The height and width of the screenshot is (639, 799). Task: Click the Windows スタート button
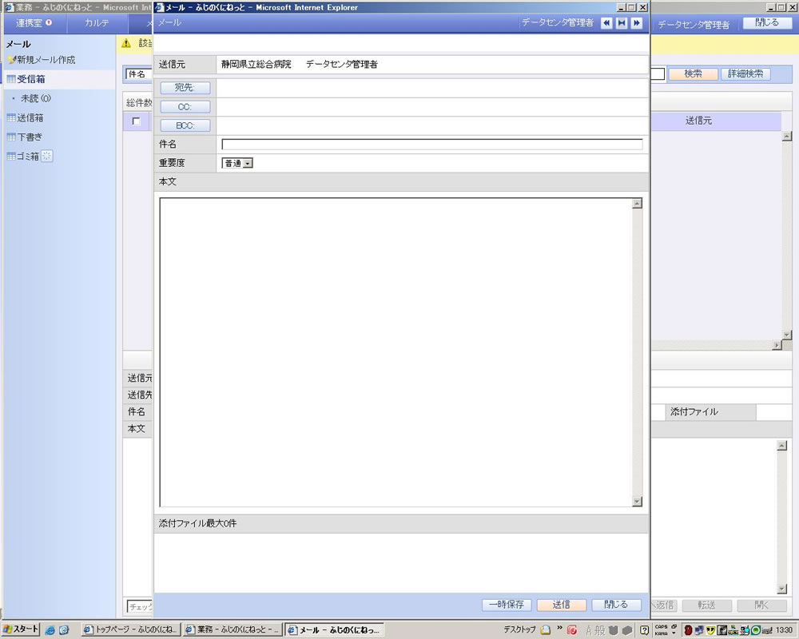(21, 630)
